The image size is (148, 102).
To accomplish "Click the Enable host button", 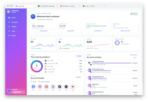I will point(98,31).
